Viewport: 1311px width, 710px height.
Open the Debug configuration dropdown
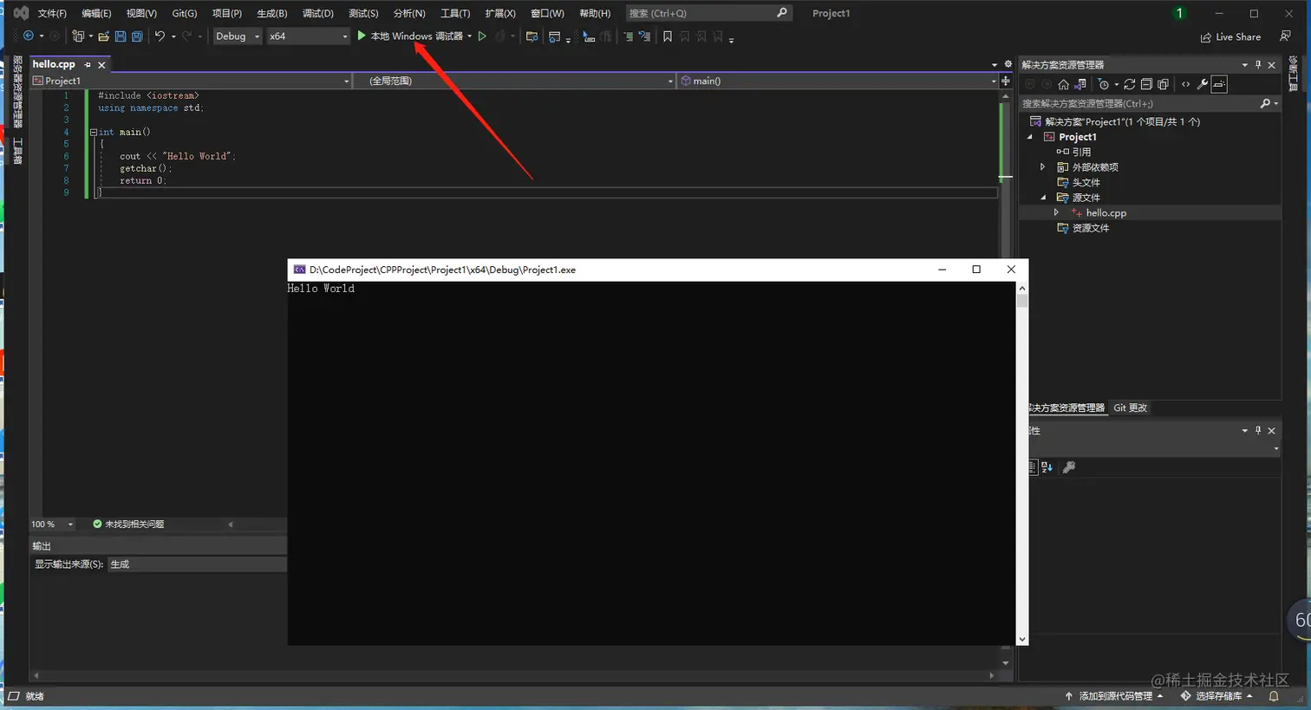click(x=238, y=36)
